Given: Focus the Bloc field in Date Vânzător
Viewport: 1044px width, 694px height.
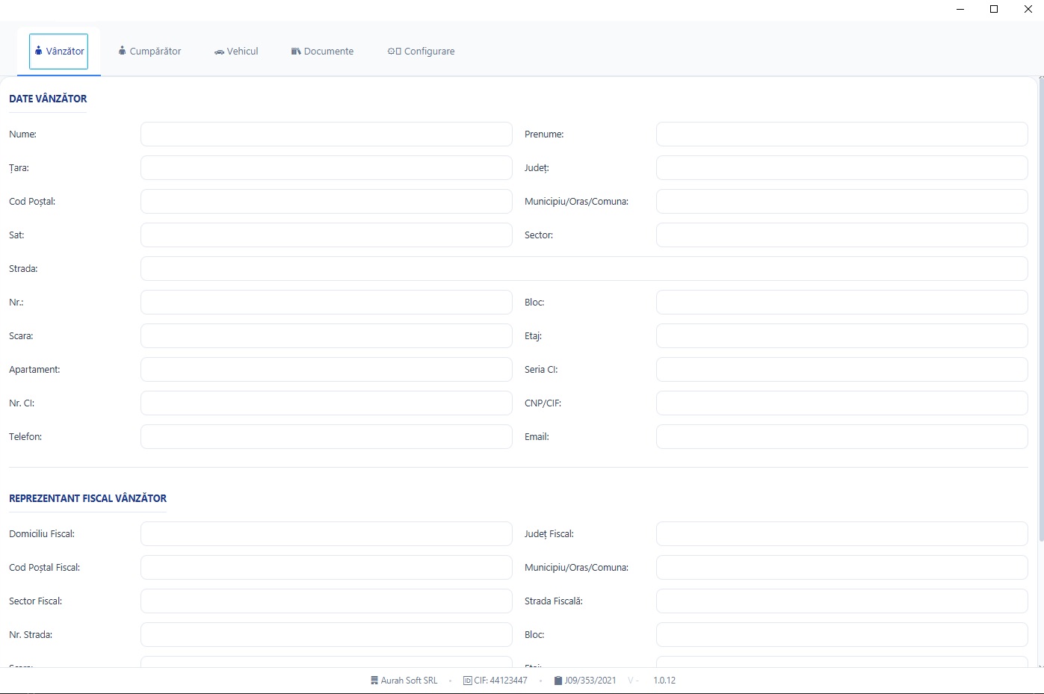Looking at the screenshot, I should [842, 303].
